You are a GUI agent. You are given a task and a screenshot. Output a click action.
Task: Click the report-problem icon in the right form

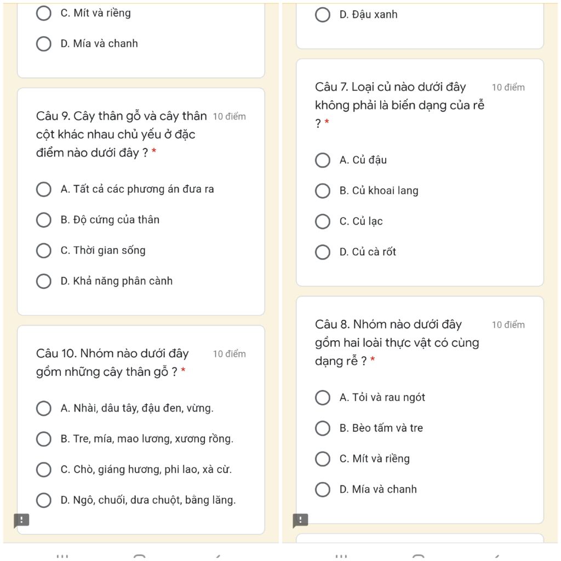point(300,520)
